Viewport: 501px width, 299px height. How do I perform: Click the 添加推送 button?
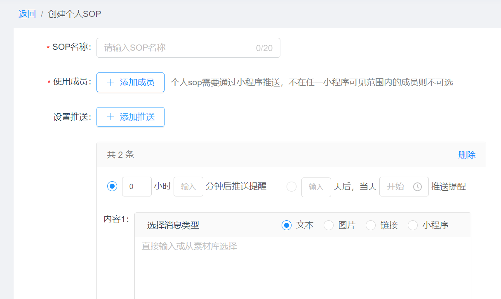(130, 117)
